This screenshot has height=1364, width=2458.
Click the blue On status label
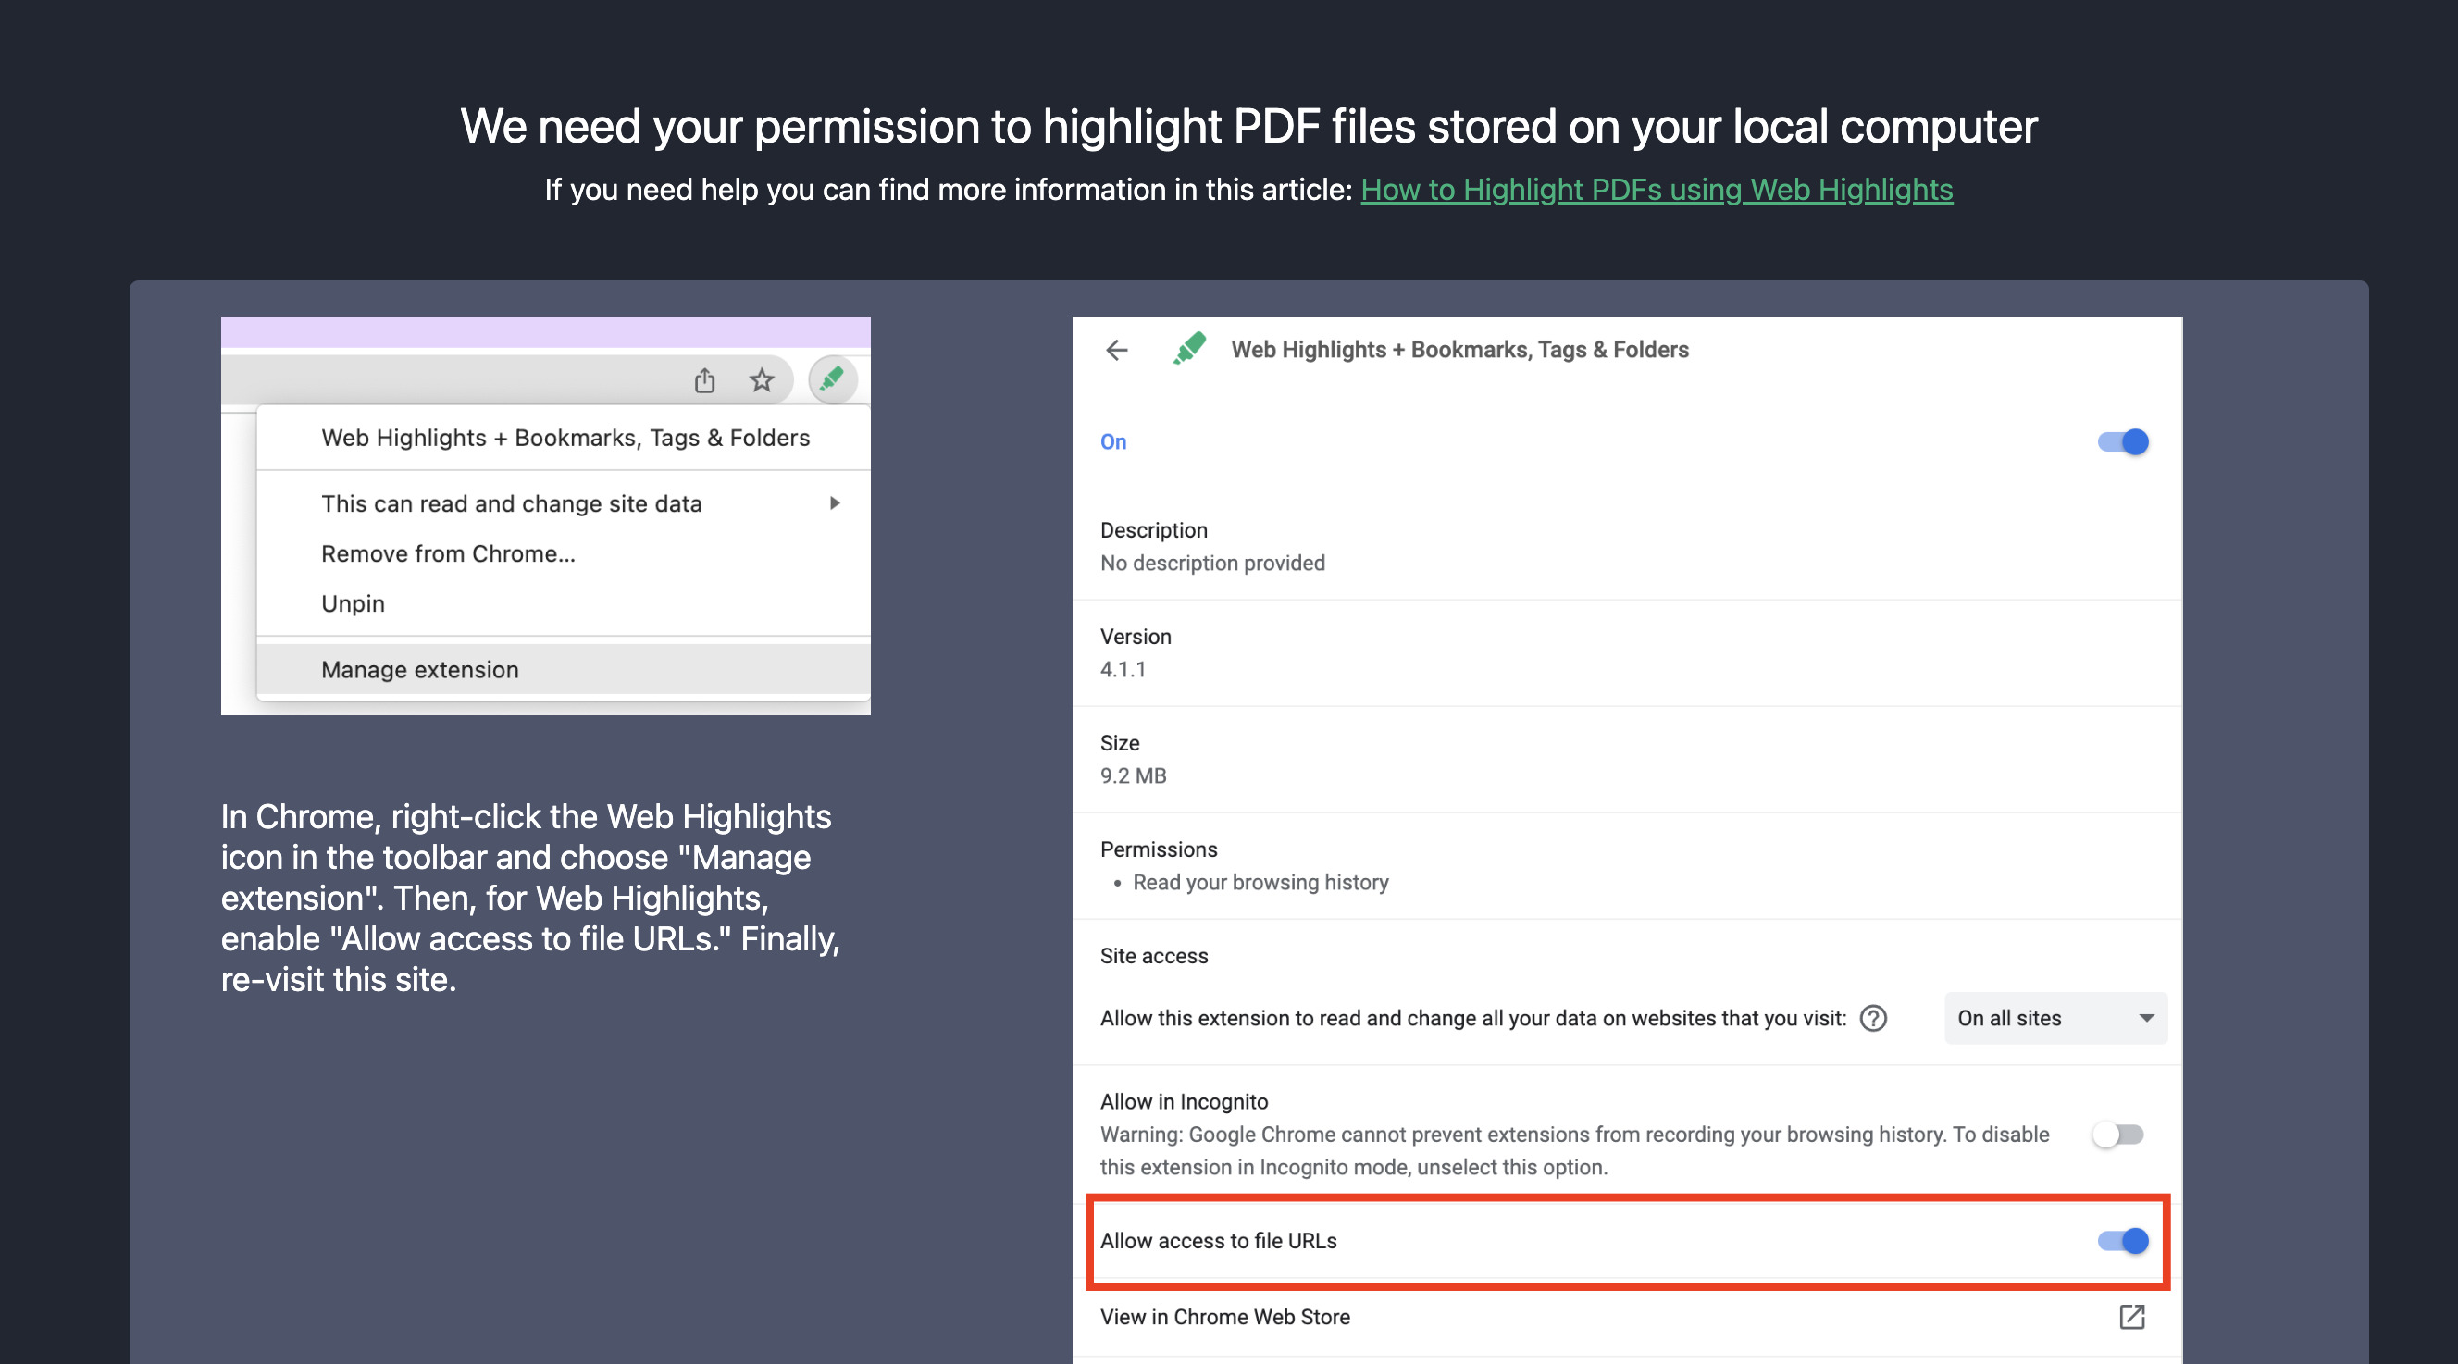pyautogui.click(x=1112, y=441)
